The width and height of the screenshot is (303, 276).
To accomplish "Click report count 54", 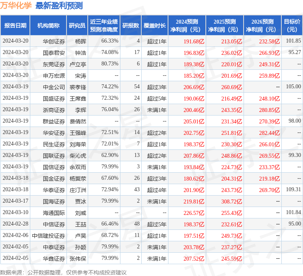I will [x=137, y=86].
